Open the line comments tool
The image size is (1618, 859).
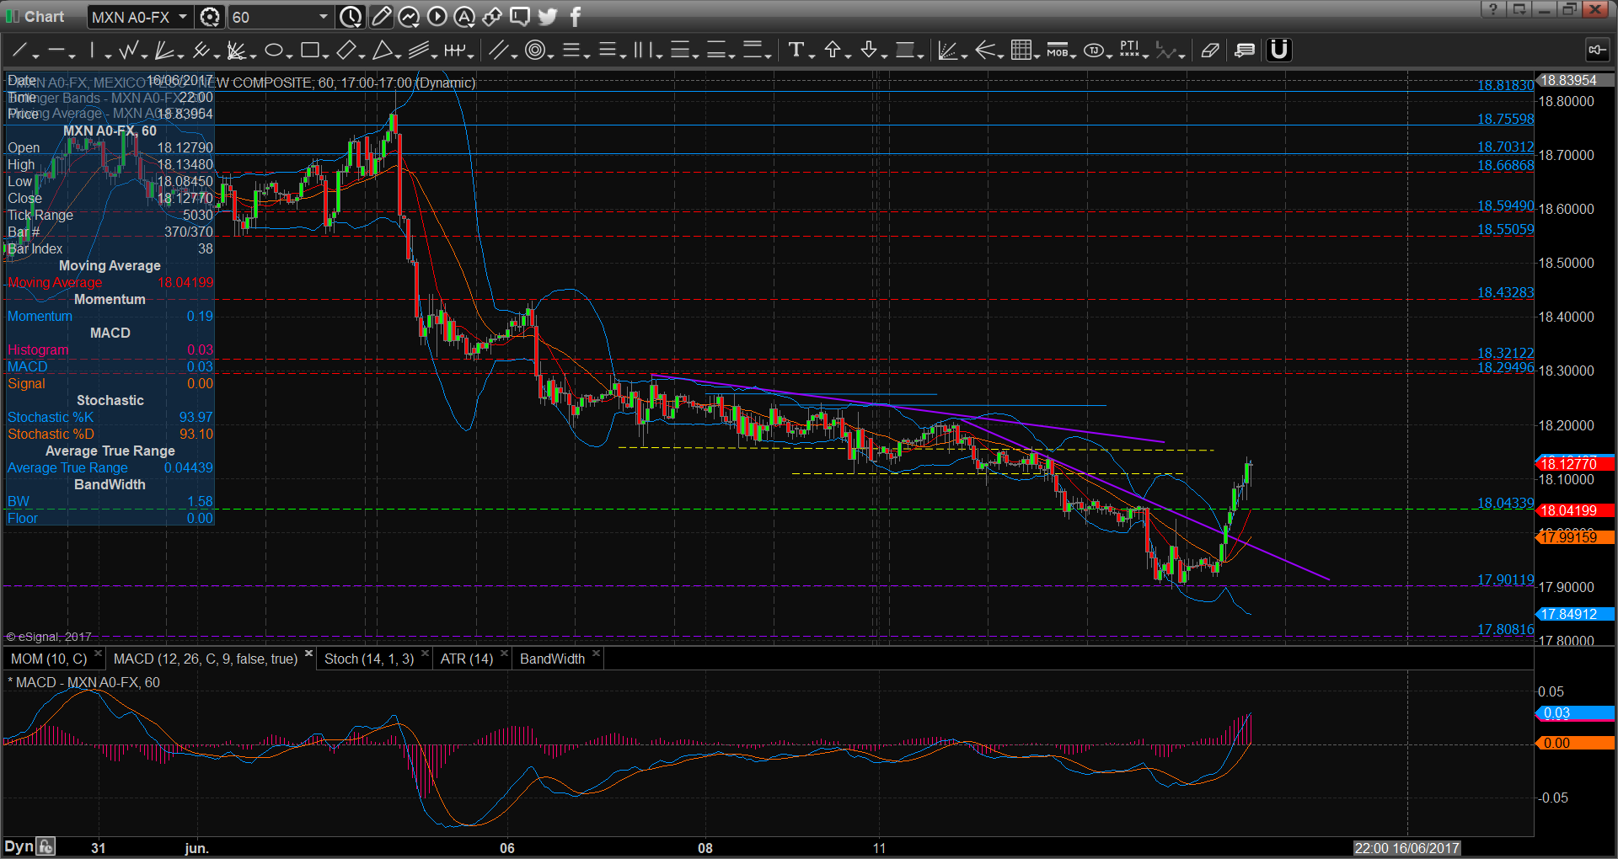[1245, 51]
